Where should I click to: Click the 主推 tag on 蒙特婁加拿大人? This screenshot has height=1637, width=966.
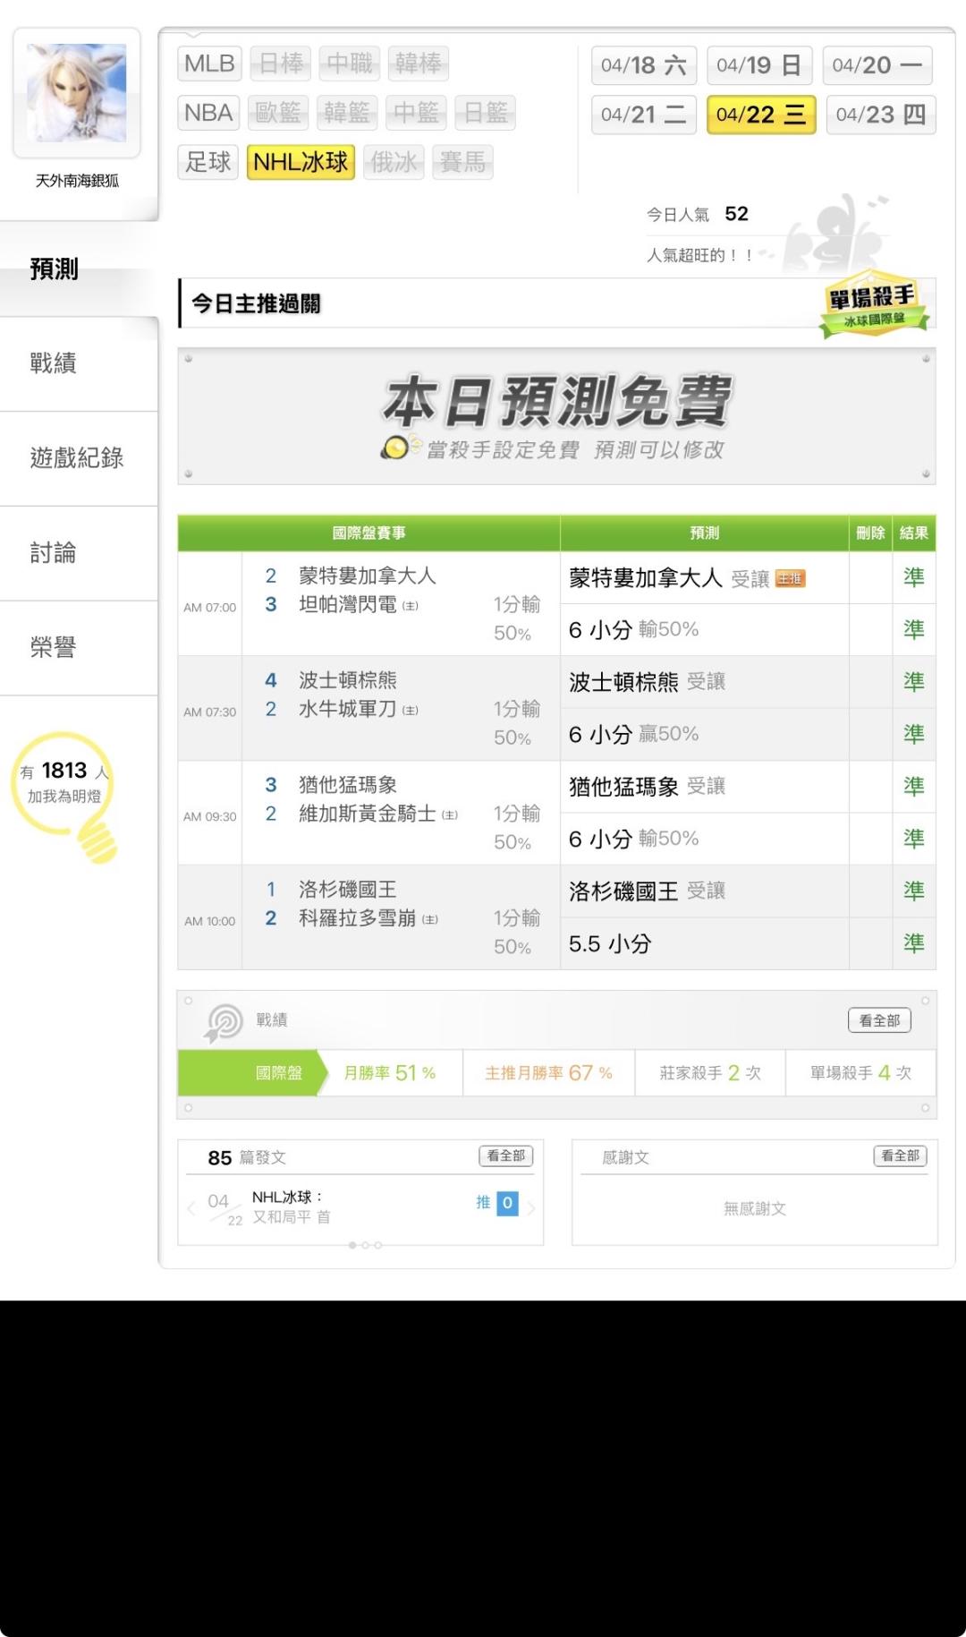point(790,579)
